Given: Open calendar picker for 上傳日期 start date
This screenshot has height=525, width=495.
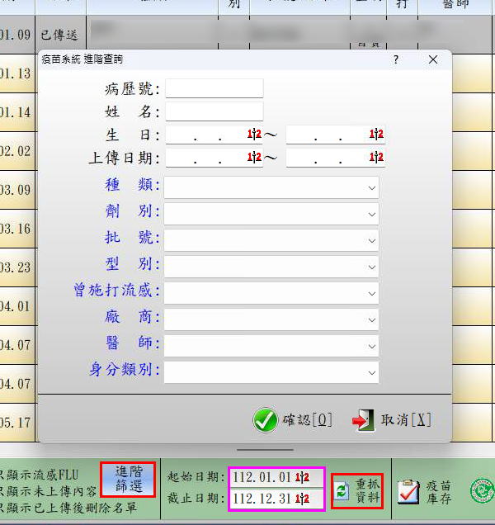Looking at the screenshot, I should point(254,157).
